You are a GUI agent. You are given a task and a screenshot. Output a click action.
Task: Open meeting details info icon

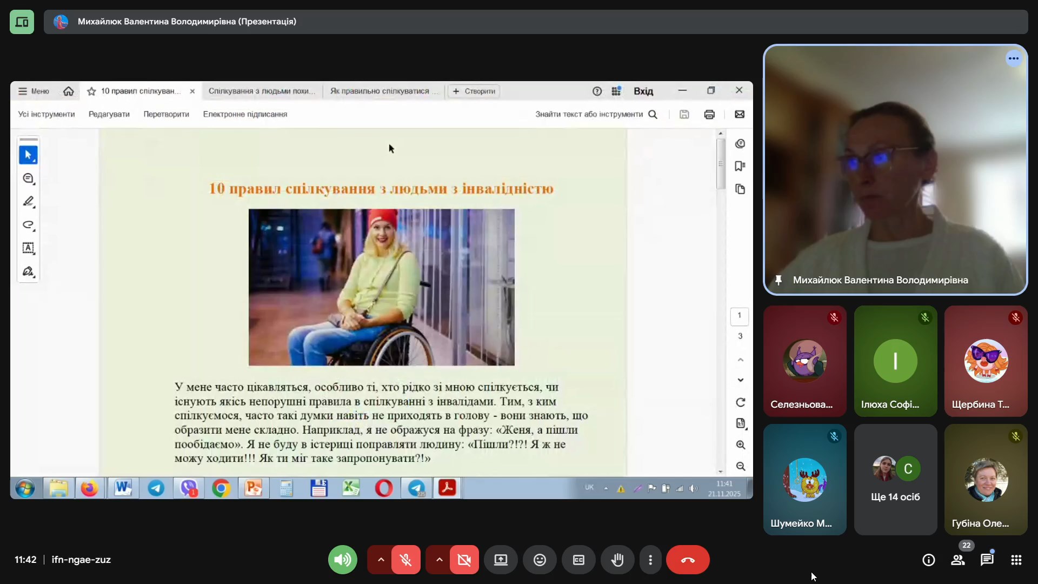pyautogui.click(x=928, y=560)
